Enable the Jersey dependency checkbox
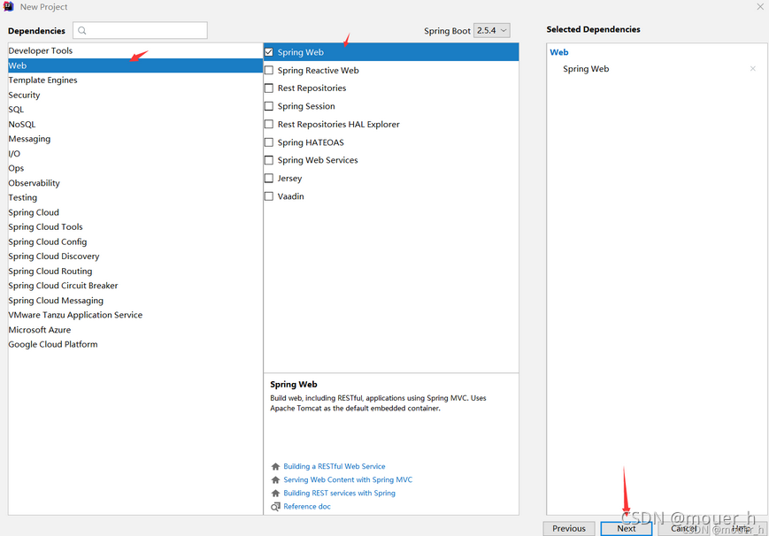Screen dimensions: 769x536 269,178
